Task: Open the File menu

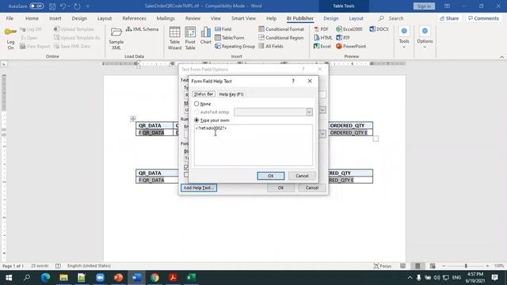Action: (10, 18)
